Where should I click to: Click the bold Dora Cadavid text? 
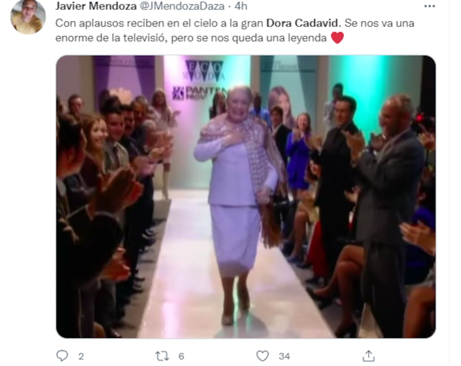pyautogui.click(x=303, y=23)
